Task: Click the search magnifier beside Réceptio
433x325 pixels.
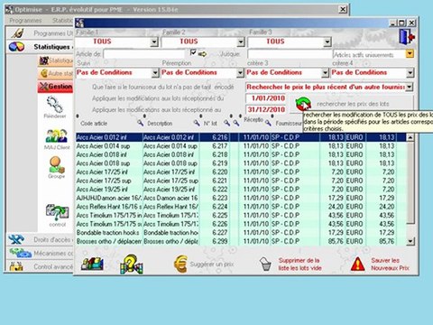Action: click(x=268, y=123)
